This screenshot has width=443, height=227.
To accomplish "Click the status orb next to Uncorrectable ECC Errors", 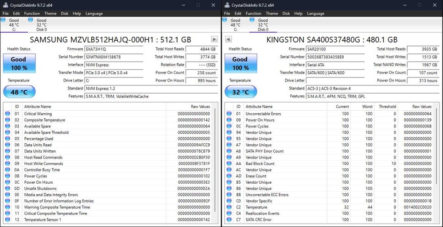I will tap(229, 195).
